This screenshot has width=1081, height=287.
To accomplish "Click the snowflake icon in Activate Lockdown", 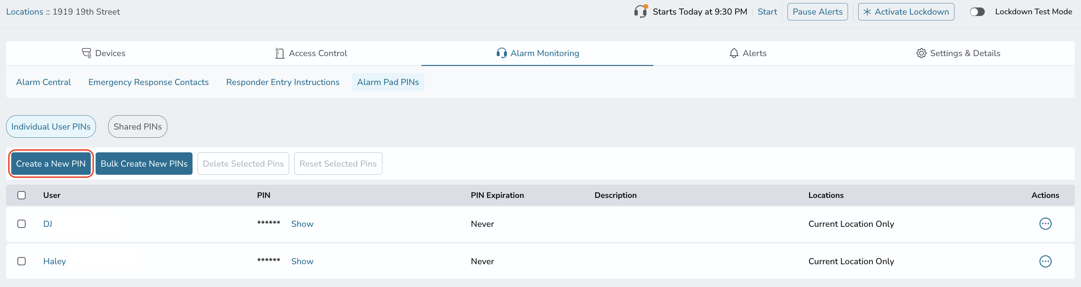I will [867, 12].
